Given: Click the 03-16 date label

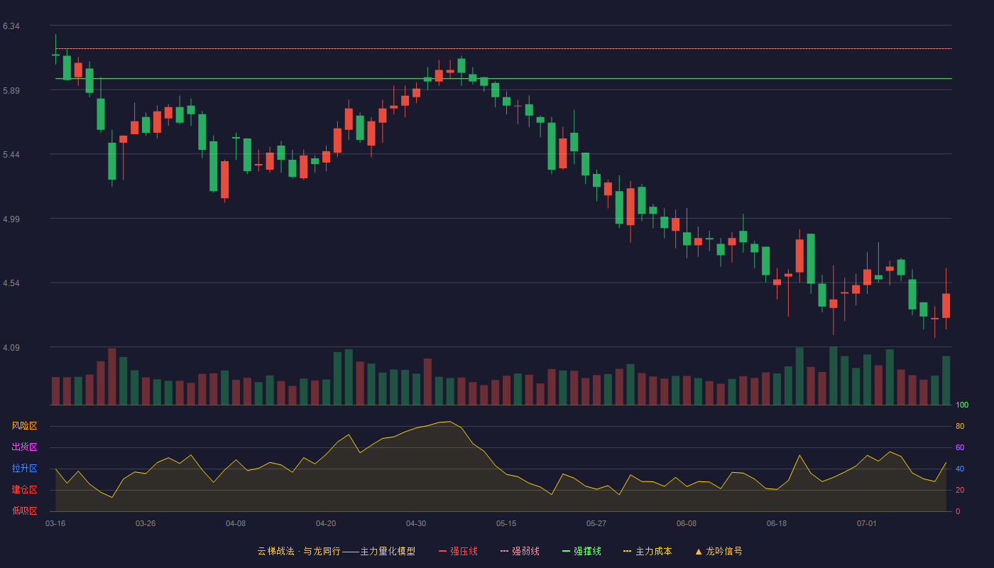Looking at the screenshot, I should point(55,523).
